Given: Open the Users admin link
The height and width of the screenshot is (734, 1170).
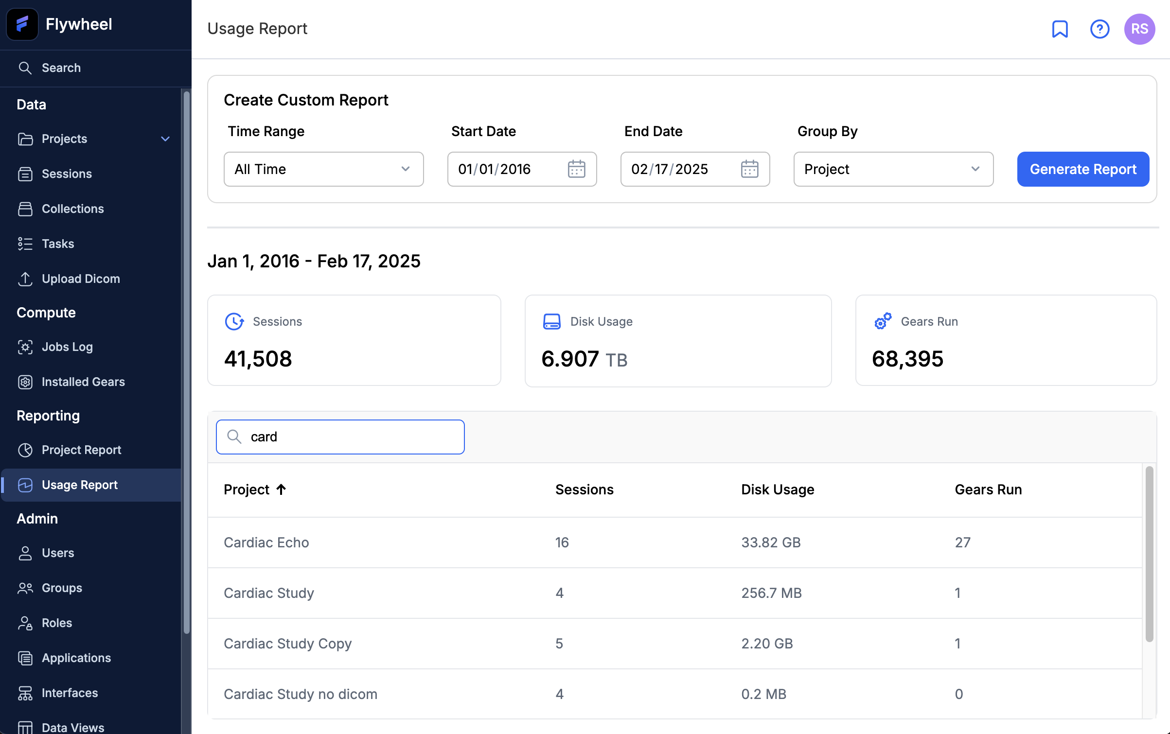Looking at the screenshot, I should [58, 553].
